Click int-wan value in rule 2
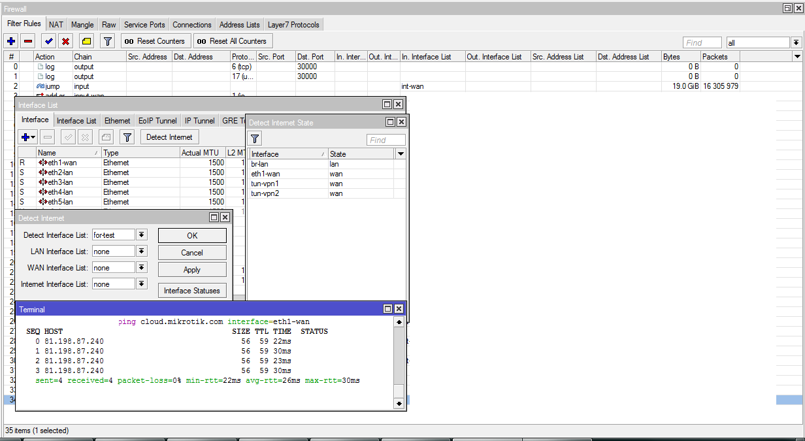The width and height of the screenshot is (805, 441). [x=414, y=86]
